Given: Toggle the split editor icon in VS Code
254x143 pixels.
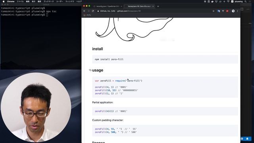Looking at the screenshot, I should pos(242,9).
